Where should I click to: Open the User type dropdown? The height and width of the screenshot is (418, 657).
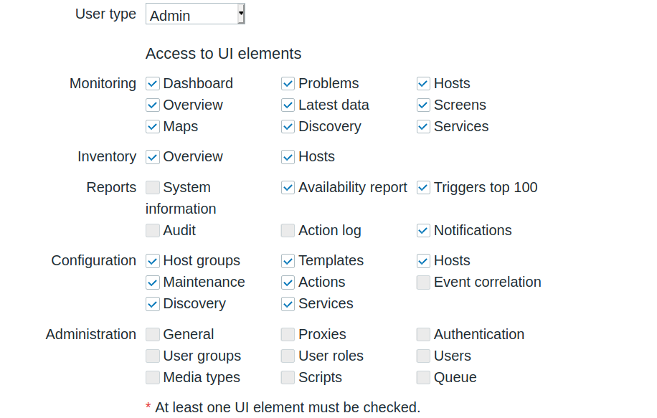(195, 14)
